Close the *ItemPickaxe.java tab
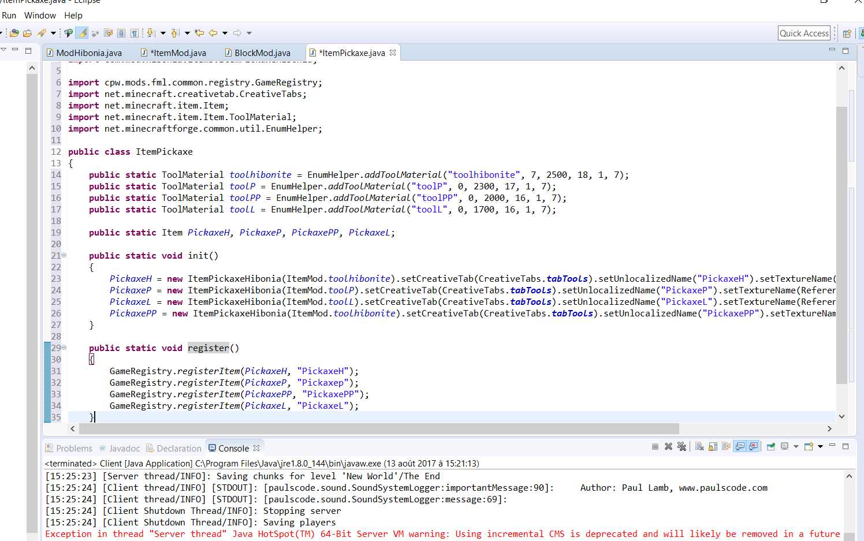The image size is (864, 541). 393,53
